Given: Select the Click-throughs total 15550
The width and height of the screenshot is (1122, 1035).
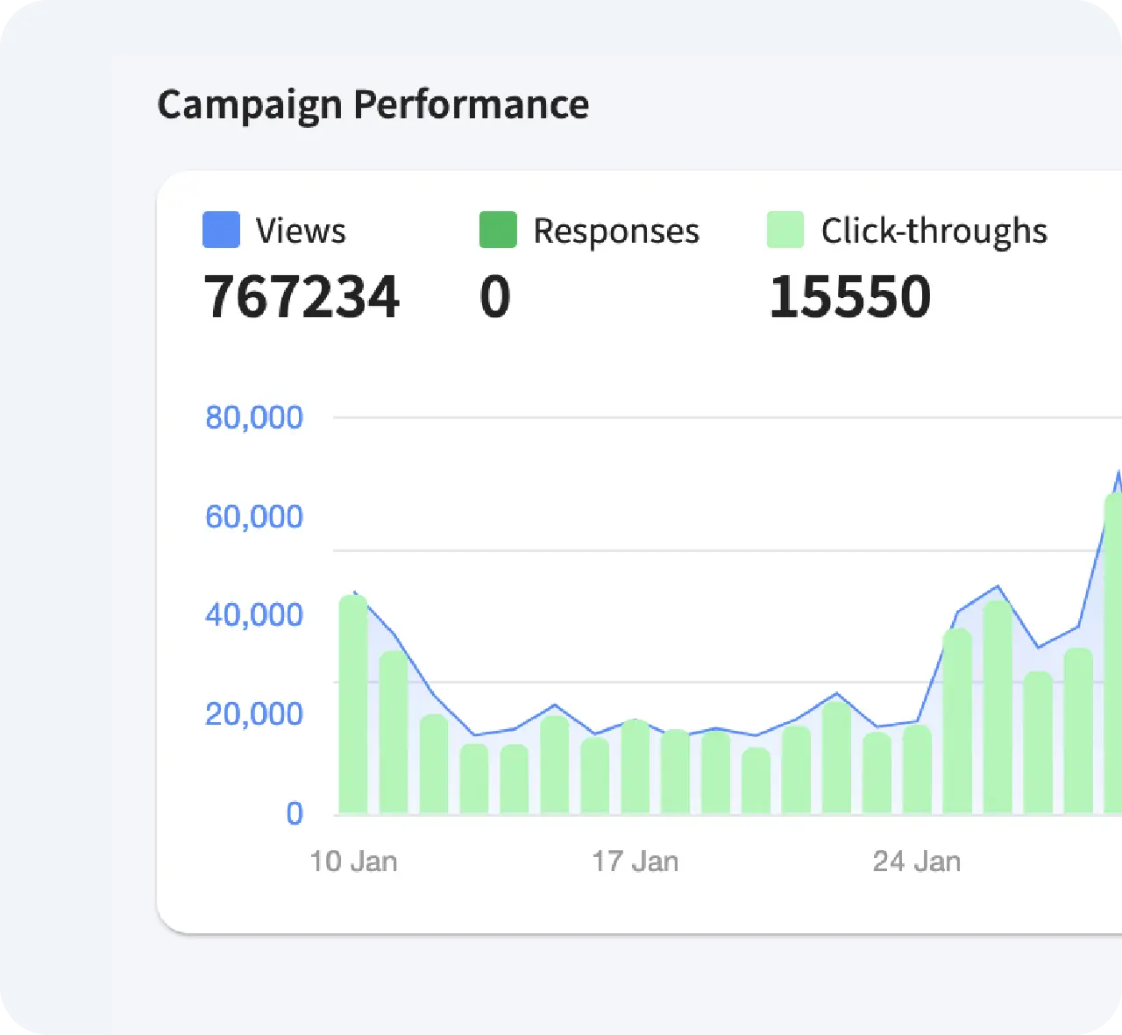Looking at the screenshot, I should tap(849, 296).
